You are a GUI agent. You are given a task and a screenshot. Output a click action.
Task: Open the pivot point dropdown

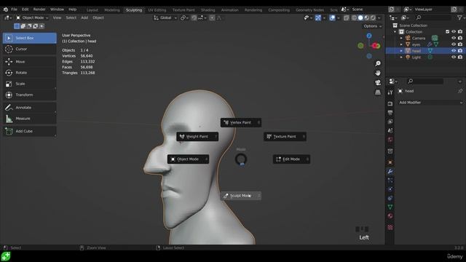(184, 17)
